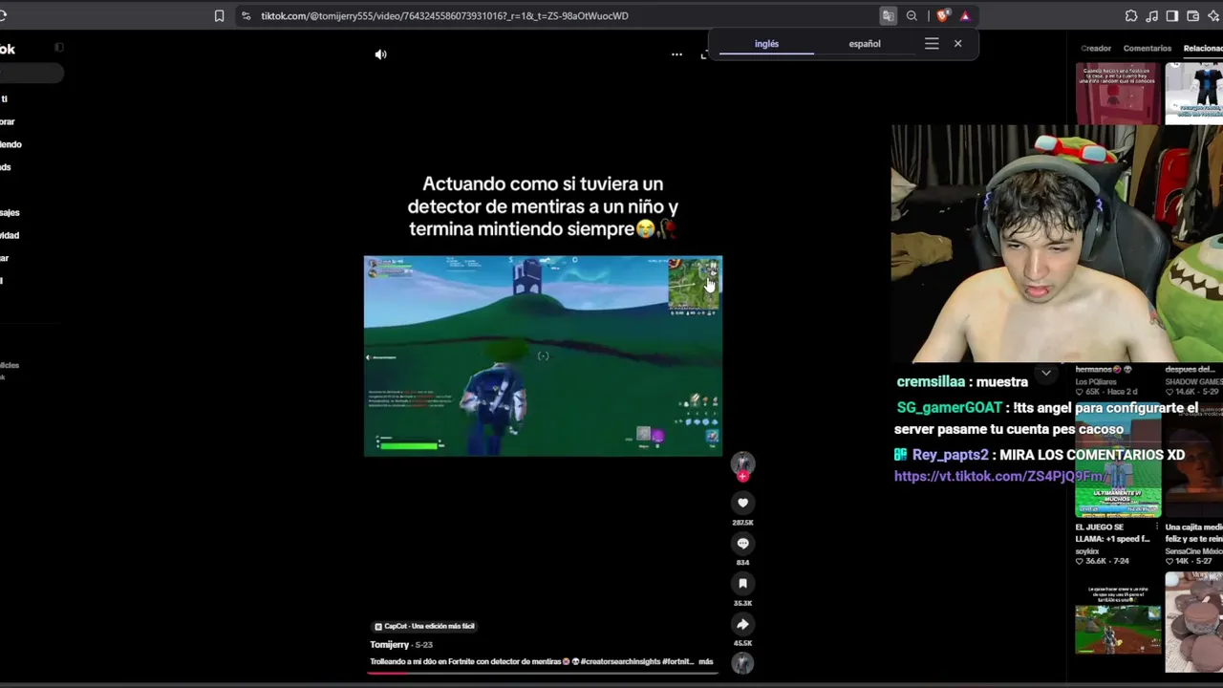Follow creator with the red plus button
Image resolution: width=1223 pixels, height=688 pixels.
tap(742, 475)
